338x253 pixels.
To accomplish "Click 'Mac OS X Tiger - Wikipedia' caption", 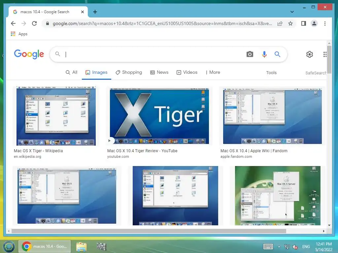I will click(x=38, y=151).
